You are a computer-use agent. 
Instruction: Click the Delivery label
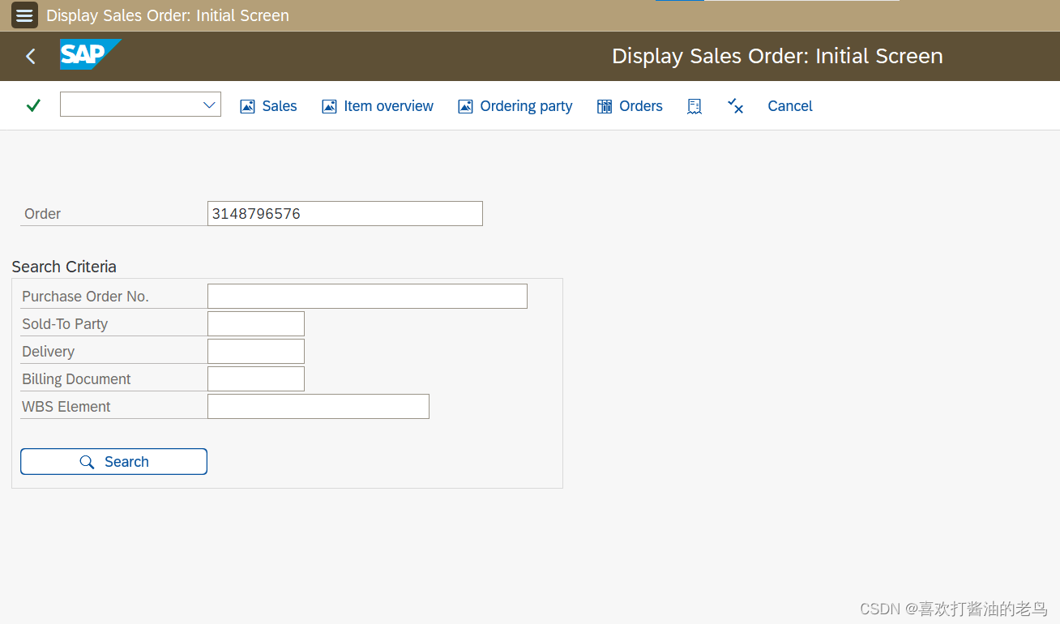pyautogui.click(x=48, y=352)
